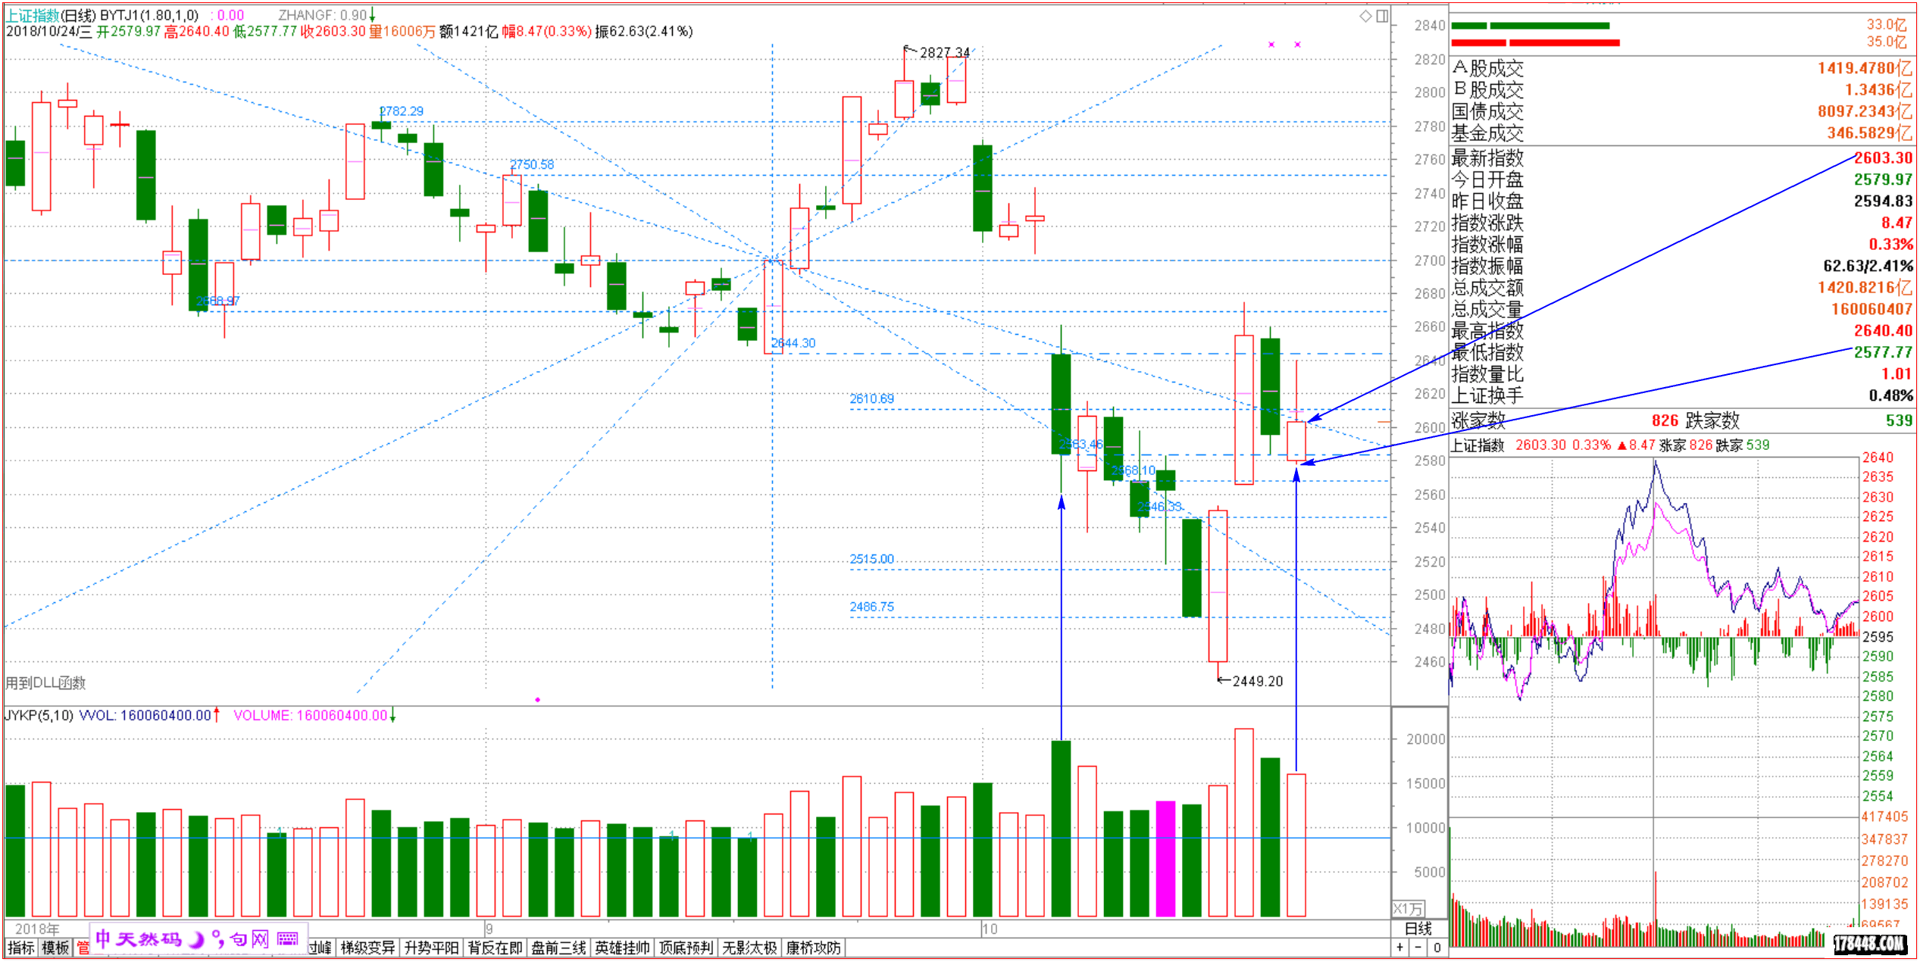The width and height of the screenshot is (1920, 962).
Task: Click the X1万 volume unit label
Action: point(1408,908)
